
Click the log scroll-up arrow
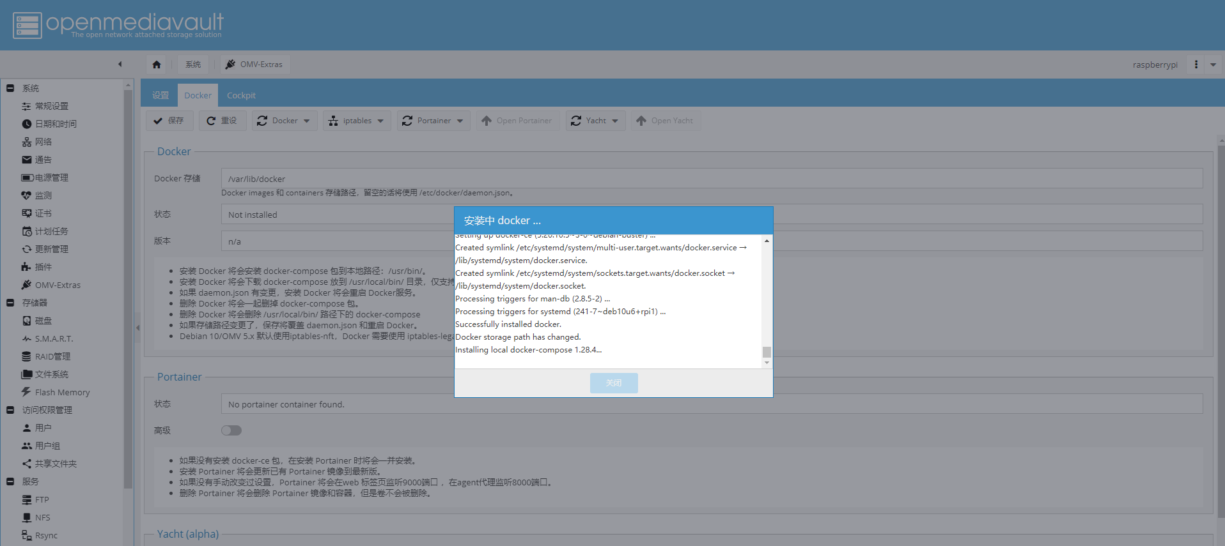pos(767,241)
